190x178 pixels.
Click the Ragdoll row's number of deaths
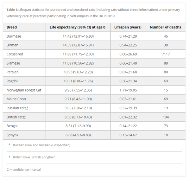(166, 81)
